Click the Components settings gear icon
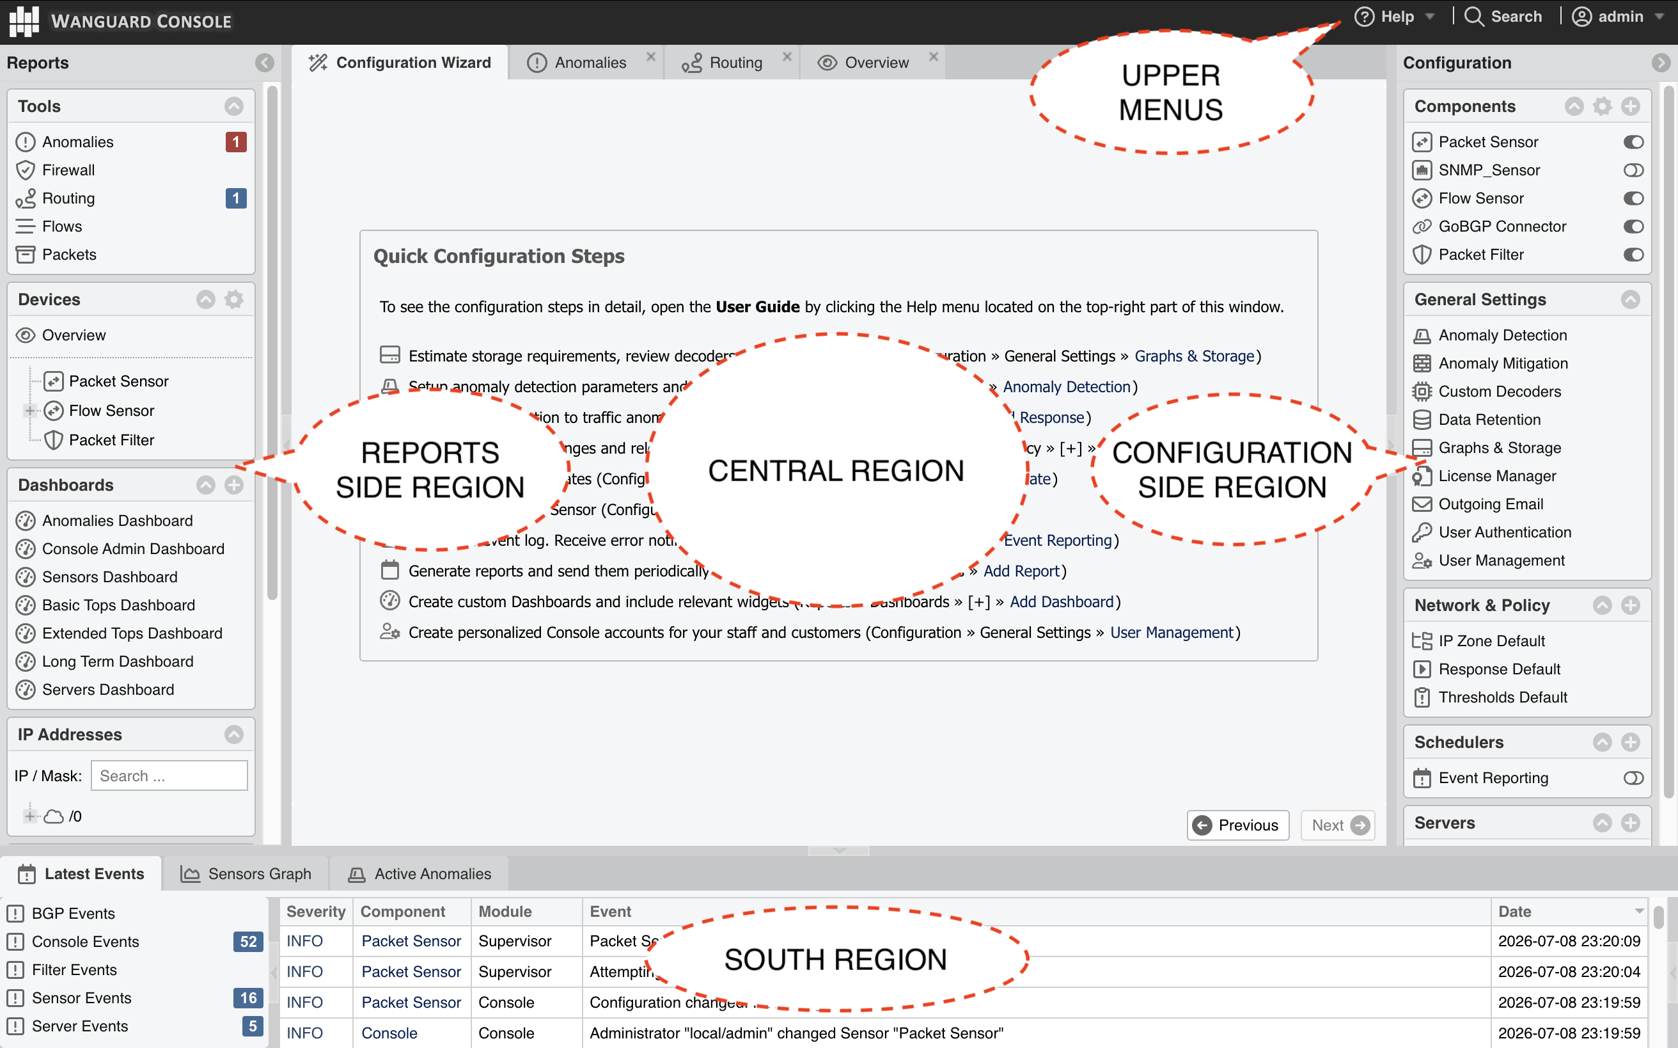Viewport: 1678px width, 1048px height. 1603,106
